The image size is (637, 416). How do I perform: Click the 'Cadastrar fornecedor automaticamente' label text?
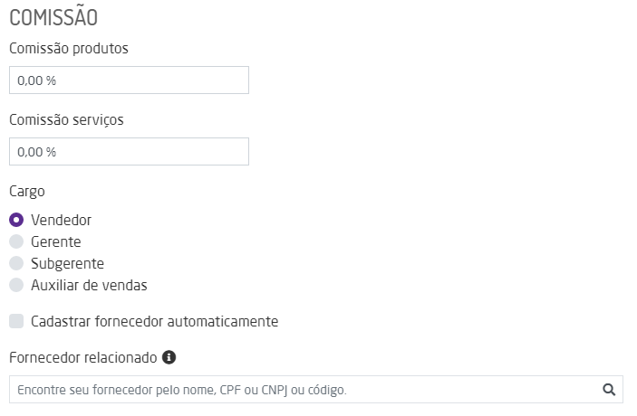tap(154, 321)
